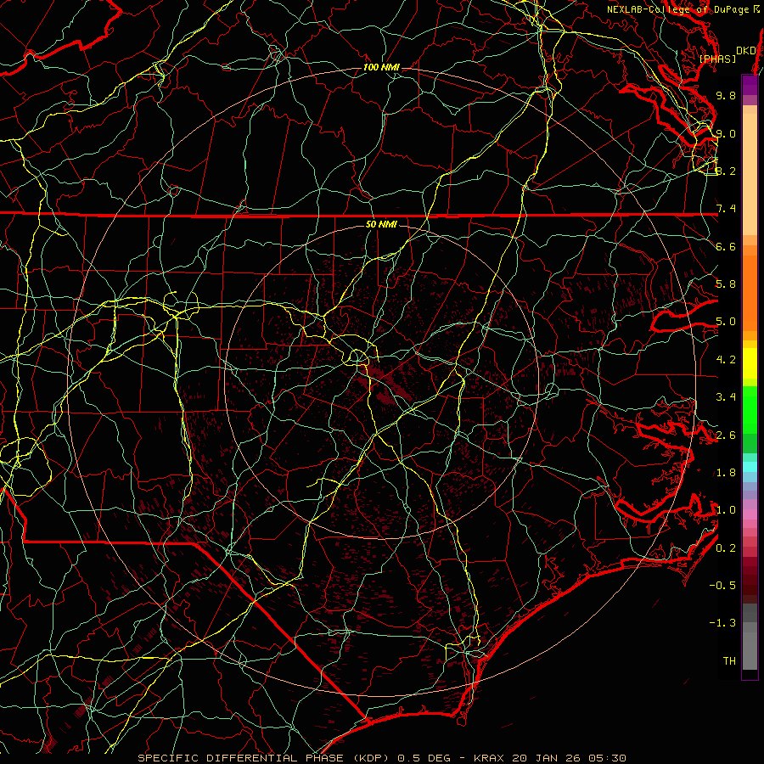The height and width of the screenshot is (764, 764).
Task: Click the pink segment of the color bar
Action: 750,514
